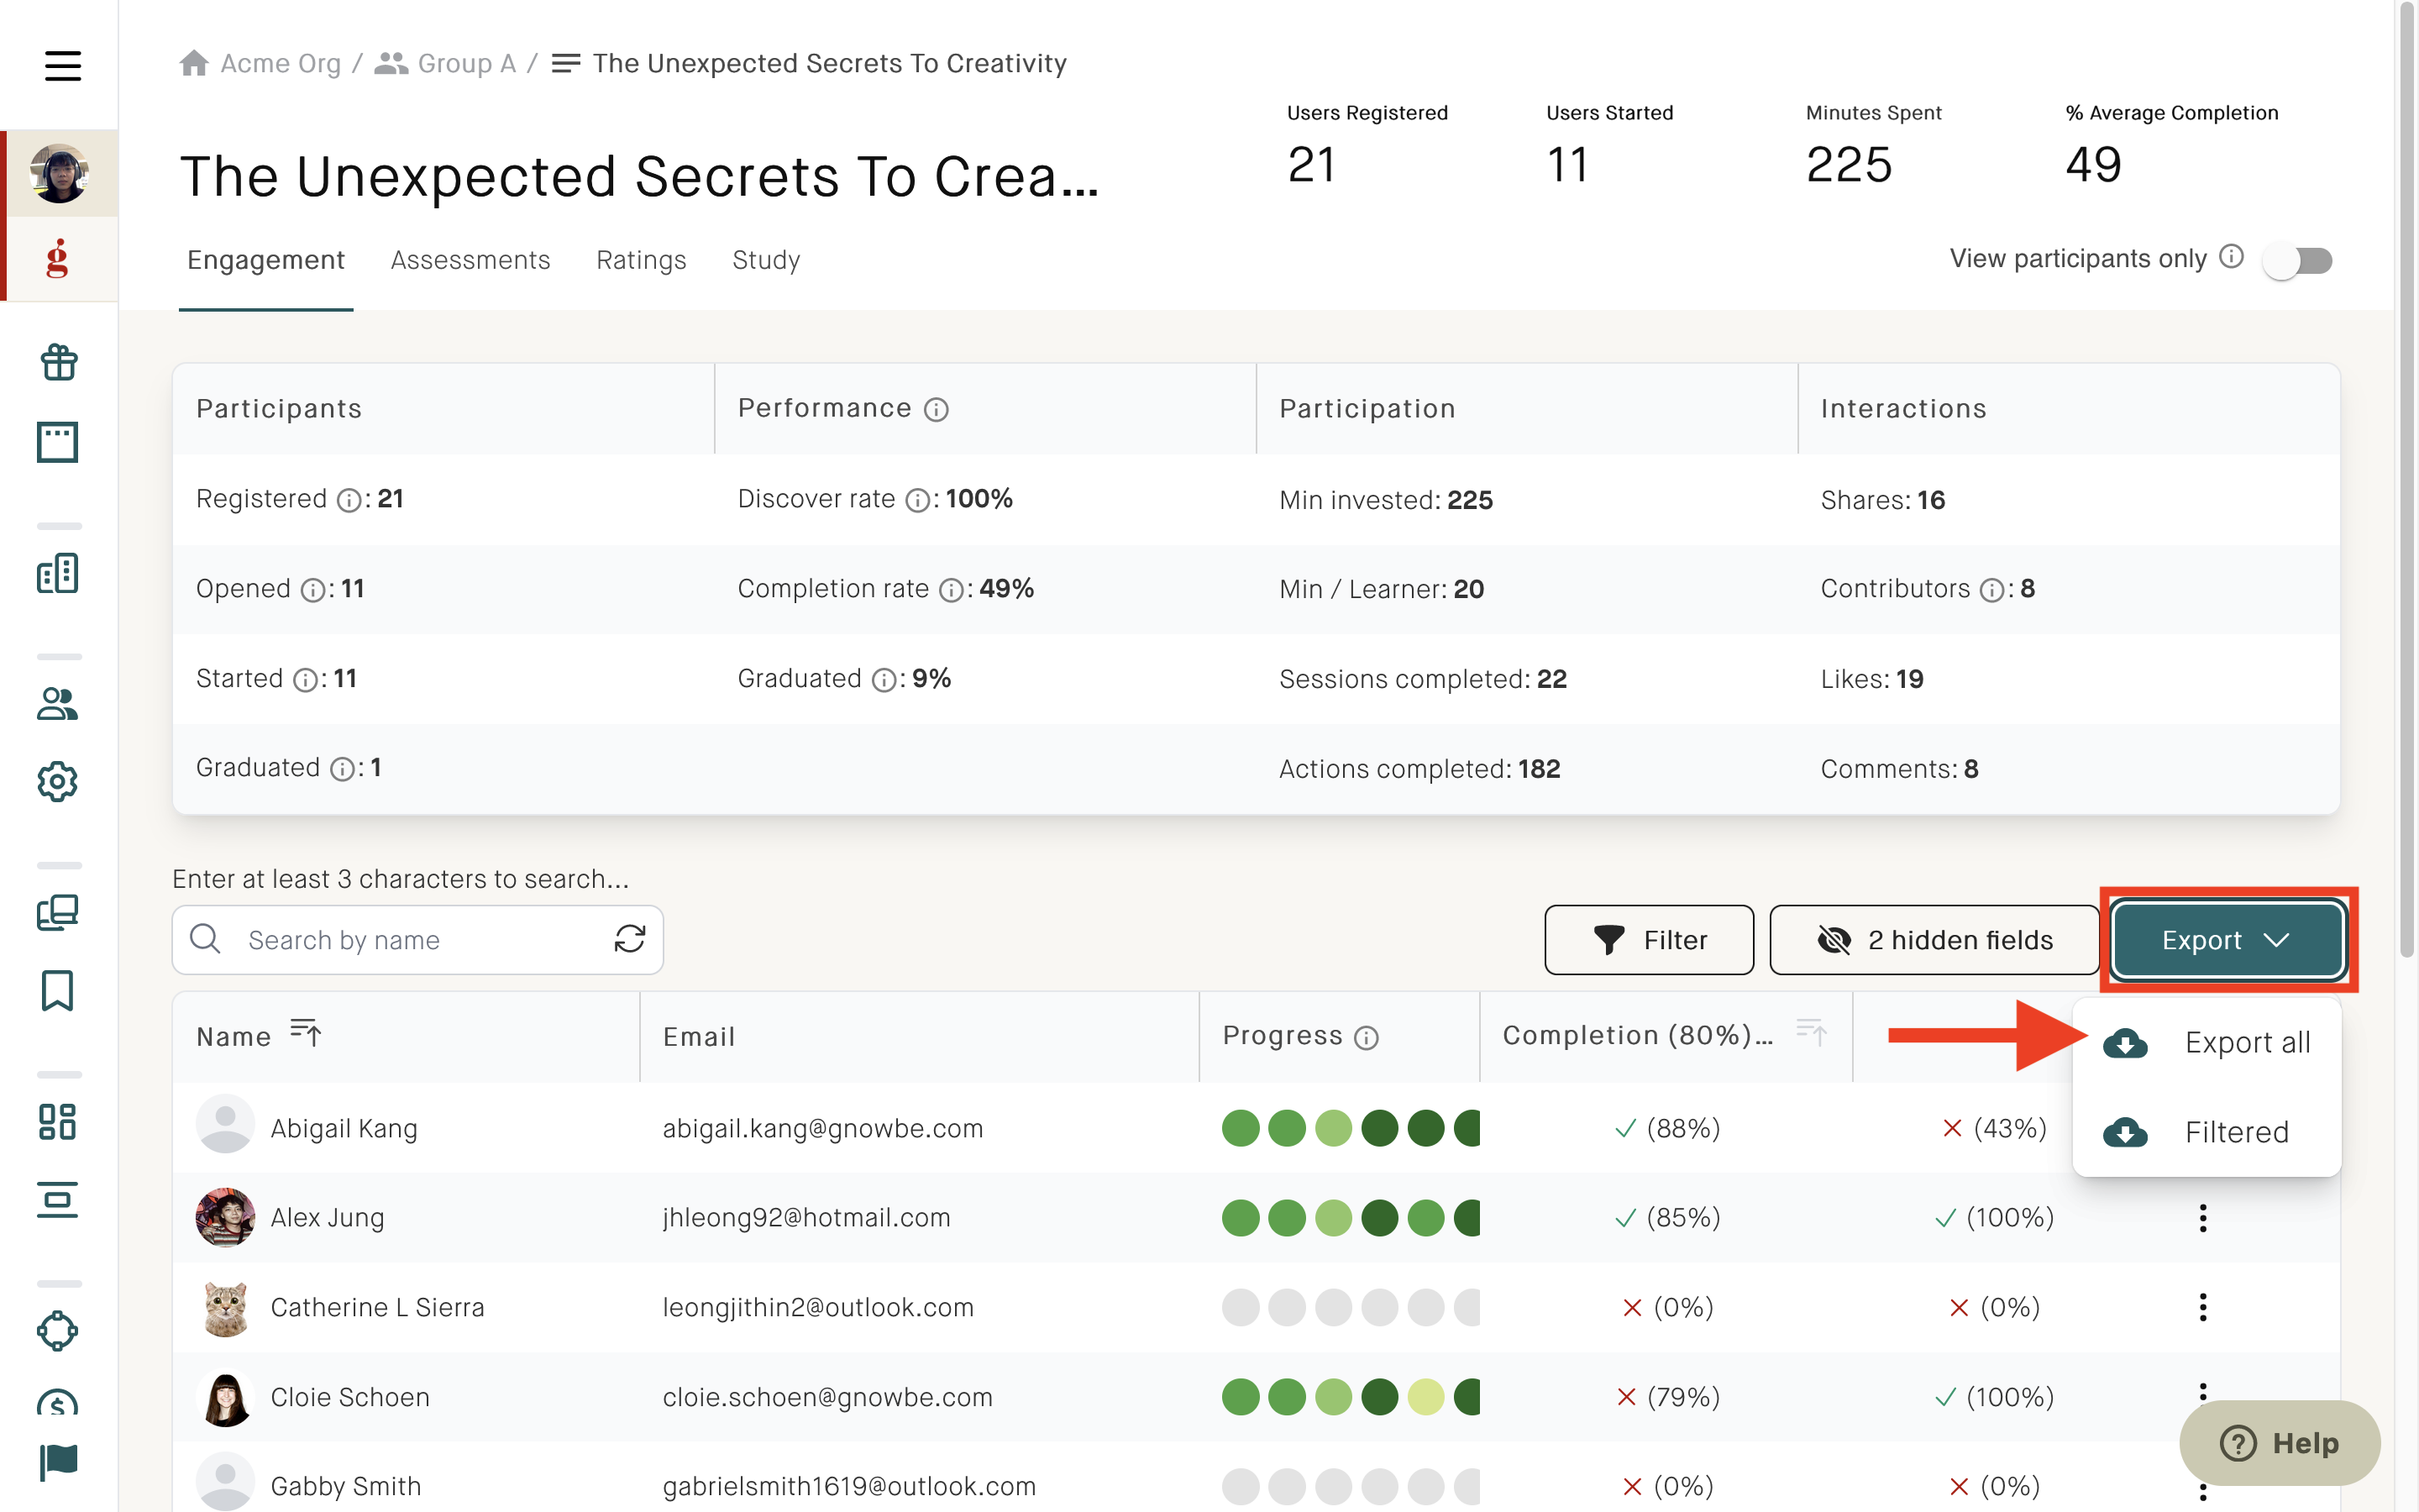The height and width of the screenshot is (1512, 2419).
Task: Click the info icon next to Performance
Action: click(936, 410)
